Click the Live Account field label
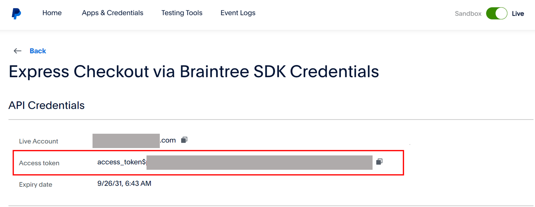 tap(38, 141)
